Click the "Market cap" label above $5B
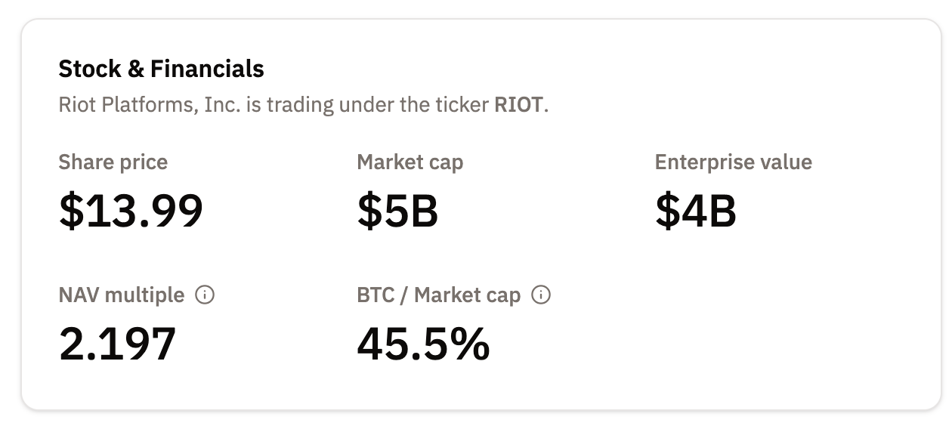 pyautogui.click(x=410, y=162)
